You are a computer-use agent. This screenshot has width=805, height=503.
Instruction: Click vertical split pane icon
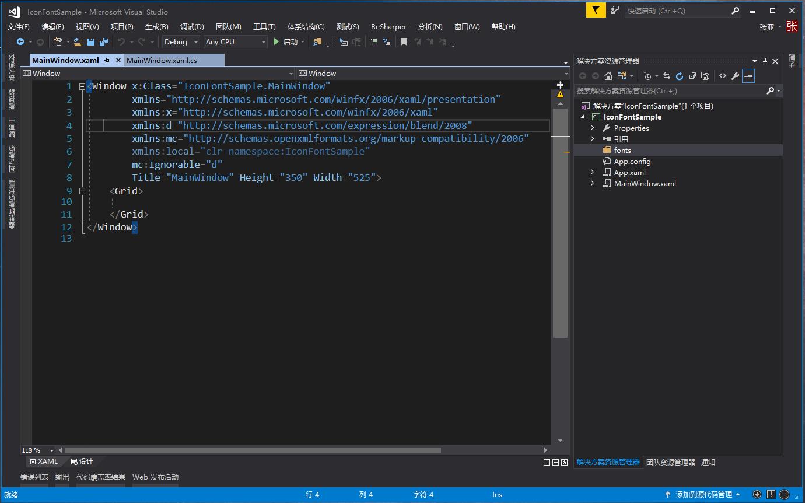(547, 462)
